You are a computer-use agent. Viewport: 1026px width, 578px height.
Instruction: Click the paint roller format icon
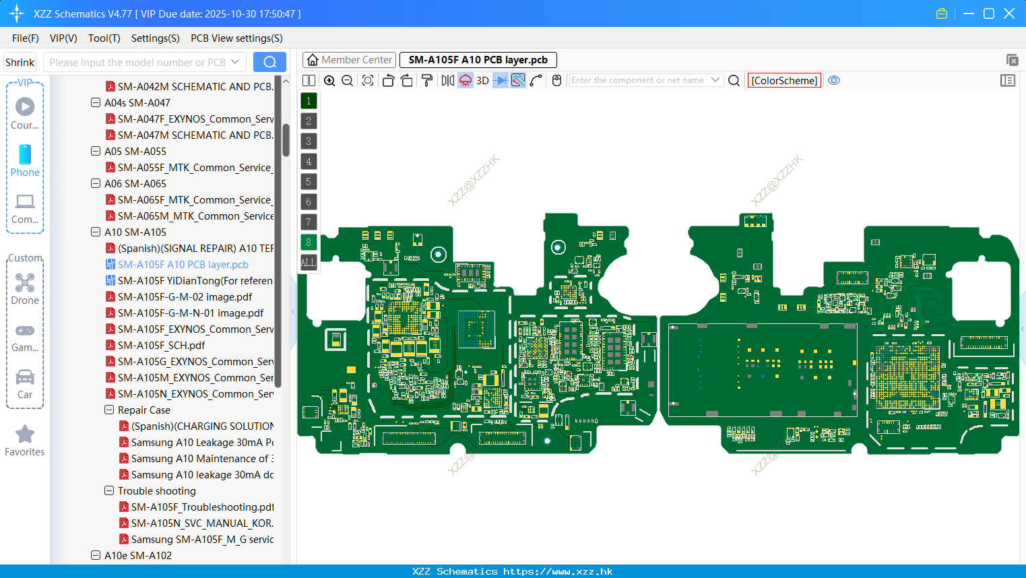[x=426, y=80]
